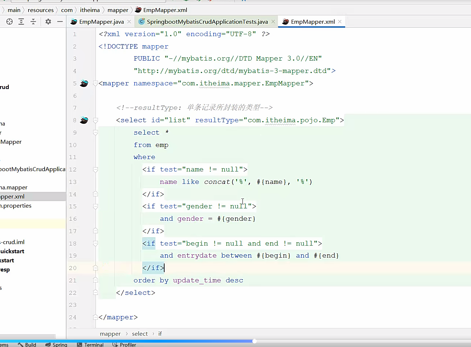Close the EmpMapper.java tab
Viewport: 471px width, 347px height.
tap(129, 22)
